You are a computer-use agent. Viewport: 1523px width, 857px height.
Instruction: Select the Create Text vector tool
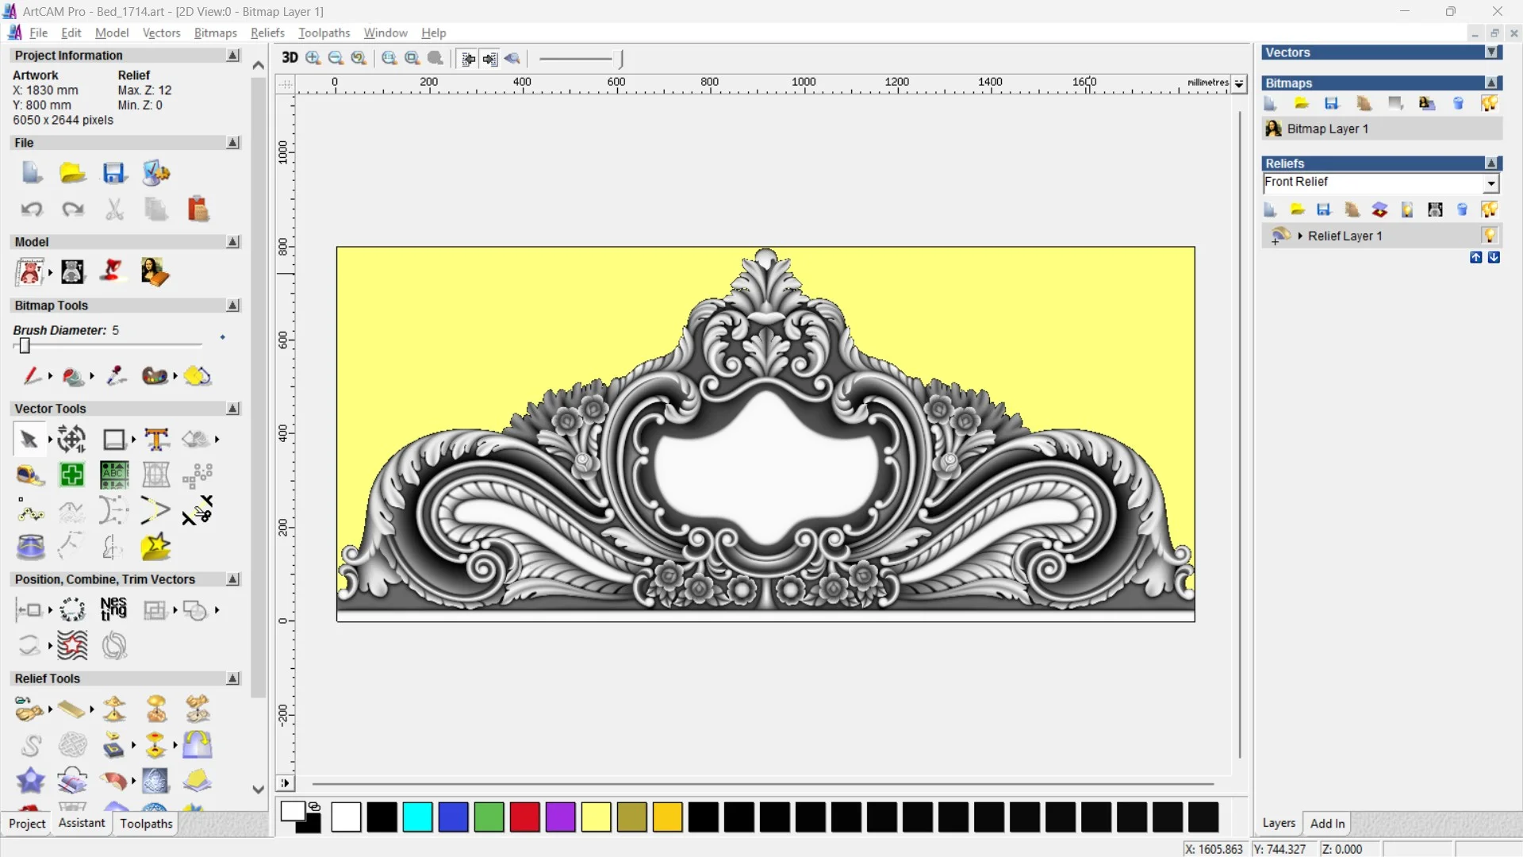(x=156, y=439)
